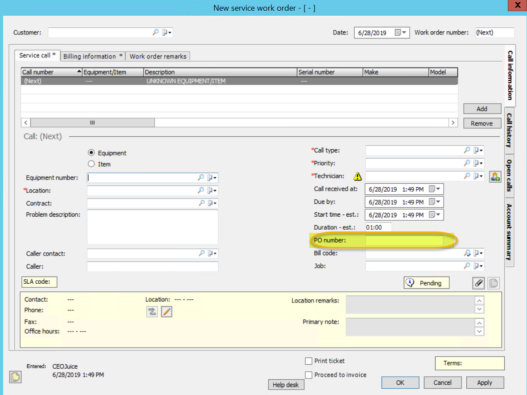This screenshot has height=395, width=527.
Task: Click the edit location pencil icon
Action: pyautogui.click(x=167, y=311)
